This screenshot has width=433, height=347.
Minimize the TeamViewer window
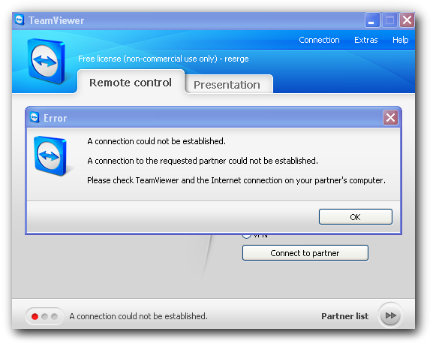click(372, 20)
